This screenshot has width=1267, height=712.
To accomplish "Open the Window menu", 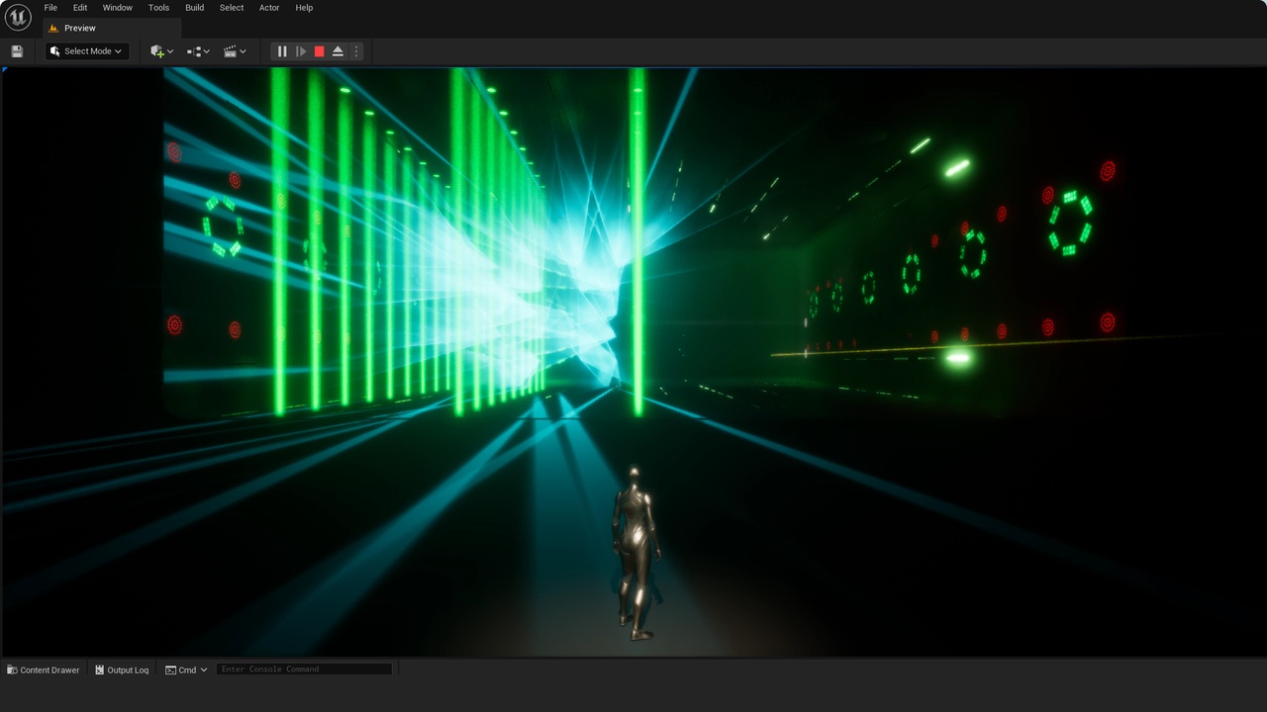I will pos(118,8).
